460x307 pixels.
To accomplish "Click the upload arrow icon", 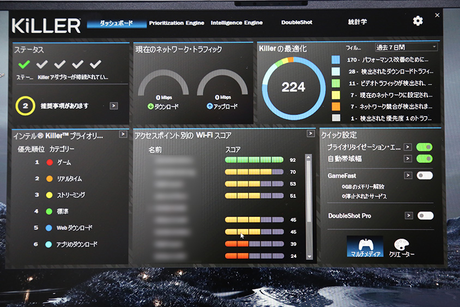I will point(209,106).
